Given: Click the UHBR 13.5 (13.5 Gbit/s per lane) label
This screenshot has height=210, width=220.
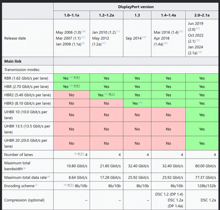Looking at the screenshot, I should pos(27,129).
